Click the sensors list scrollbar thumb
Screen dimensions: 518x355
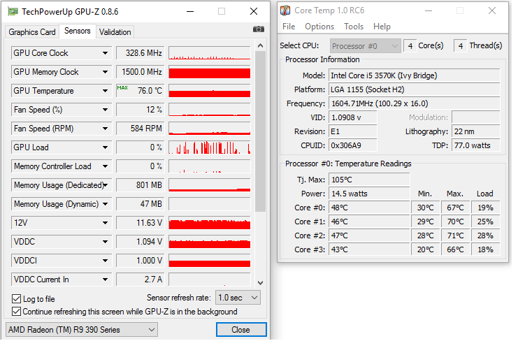tap(260, 131)
